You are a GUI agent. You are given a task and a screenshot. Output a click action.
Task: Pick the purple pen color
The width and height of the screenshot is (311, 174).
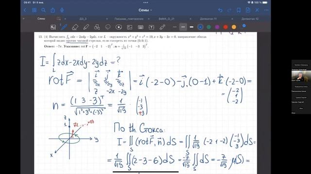[217, 27]
